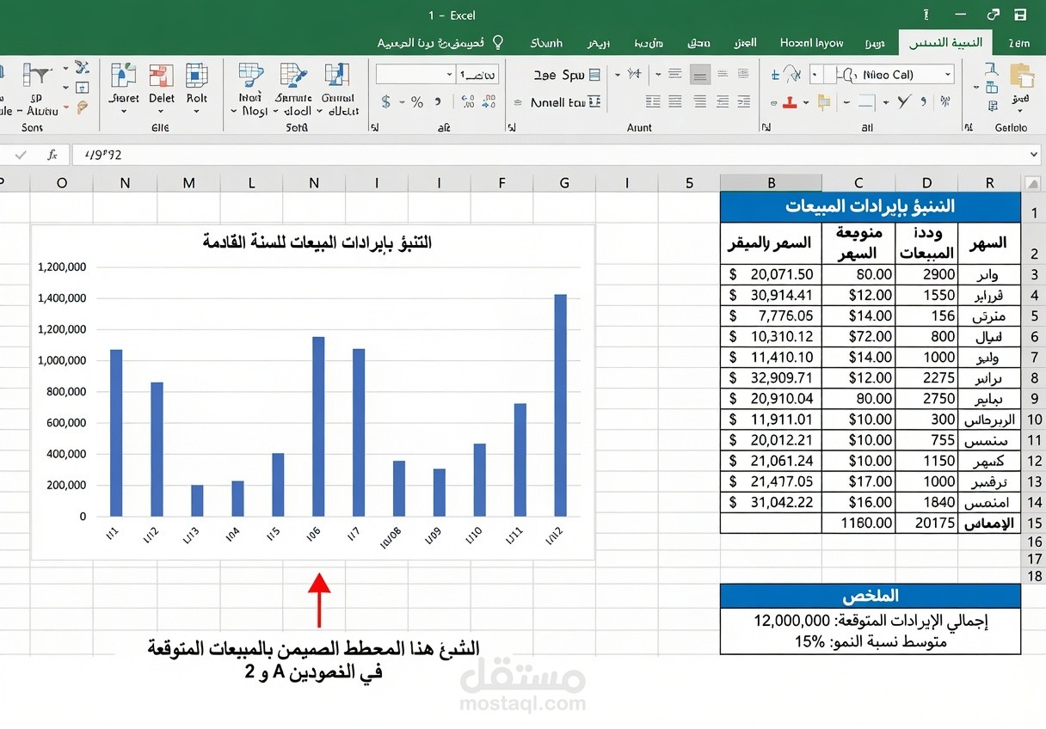1046x729 pixels.
Task: Click the vertical scrollbar up arrow
Action: coord(1033,182)
